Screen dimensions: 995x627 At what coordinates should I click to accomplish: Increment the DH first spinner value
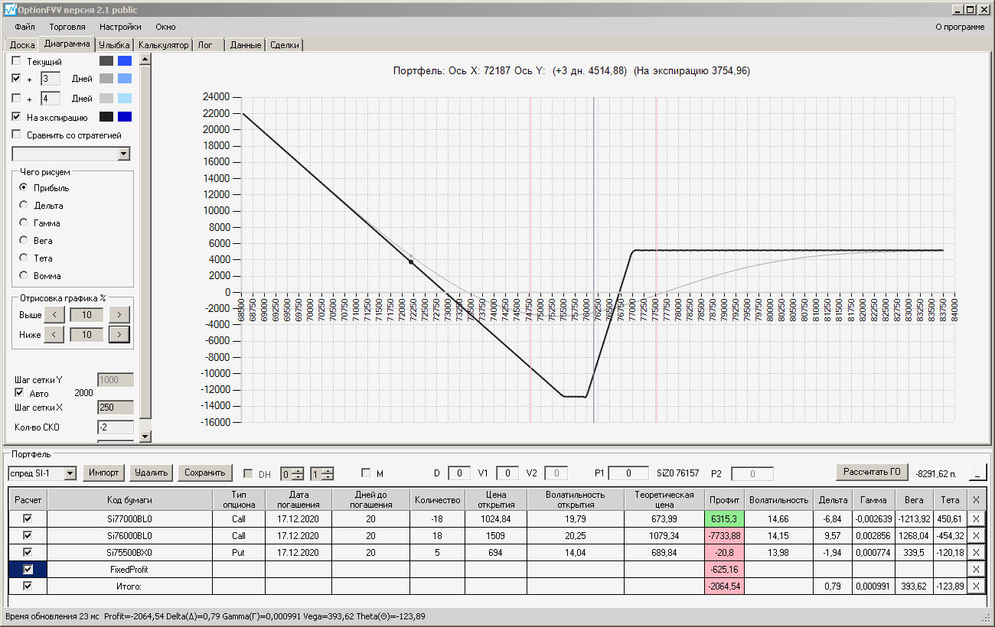point(299,470)
